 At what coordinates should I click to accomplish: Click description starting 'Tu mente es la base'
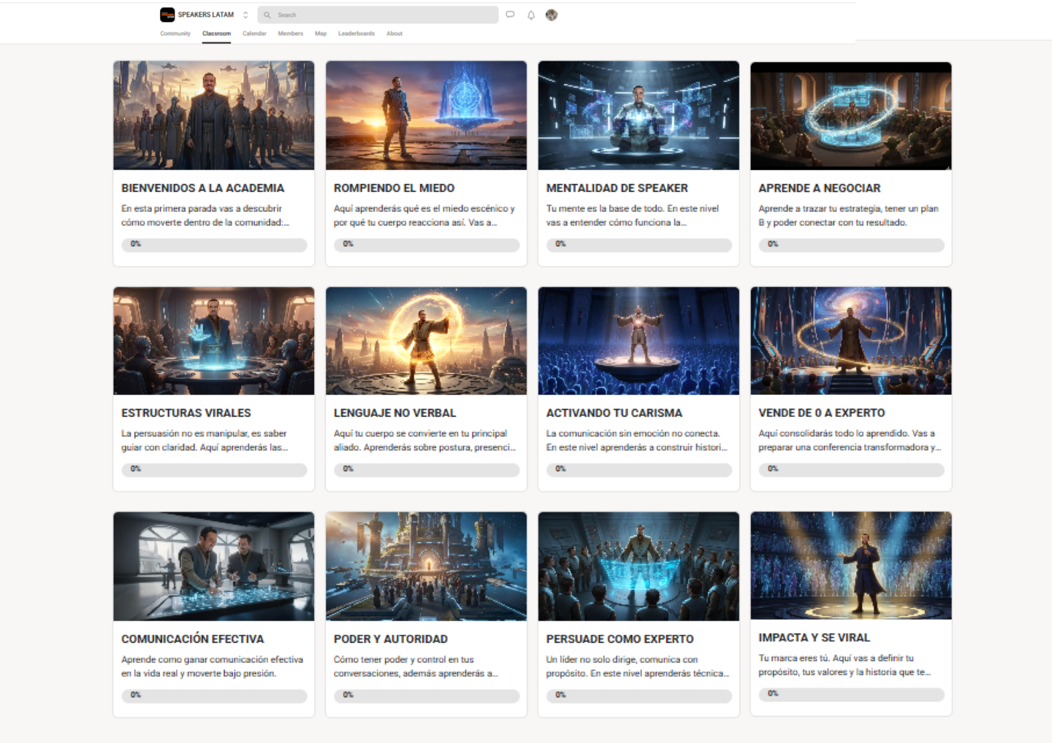tap(633, 215)
